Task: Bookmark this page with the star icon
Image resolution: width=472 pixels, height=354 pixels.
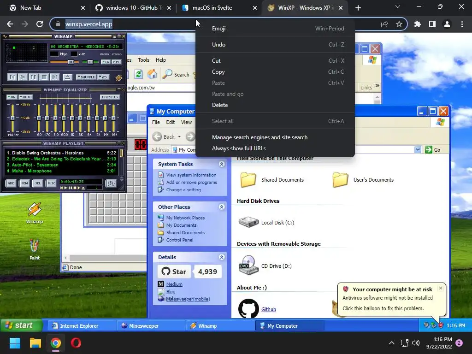Action: point(399,24)
